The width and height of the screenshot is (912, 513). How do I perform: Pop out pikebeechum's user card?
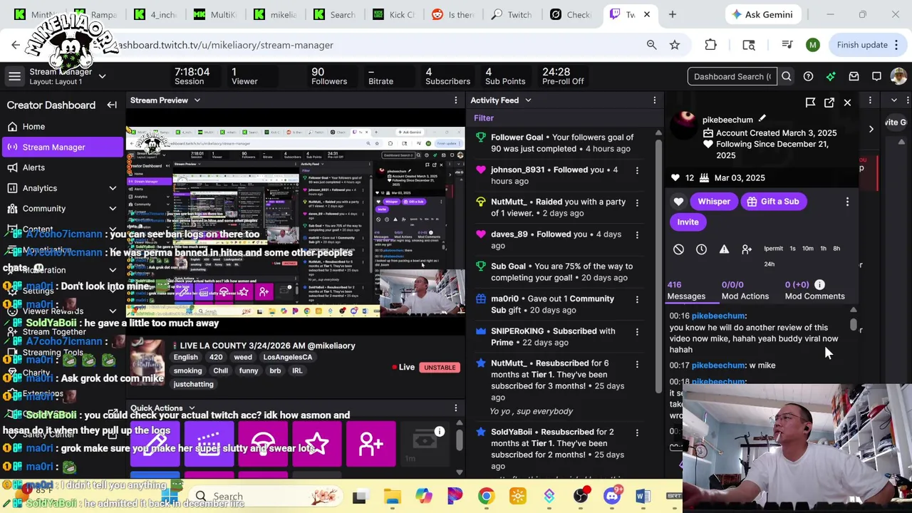pos(829,103)
